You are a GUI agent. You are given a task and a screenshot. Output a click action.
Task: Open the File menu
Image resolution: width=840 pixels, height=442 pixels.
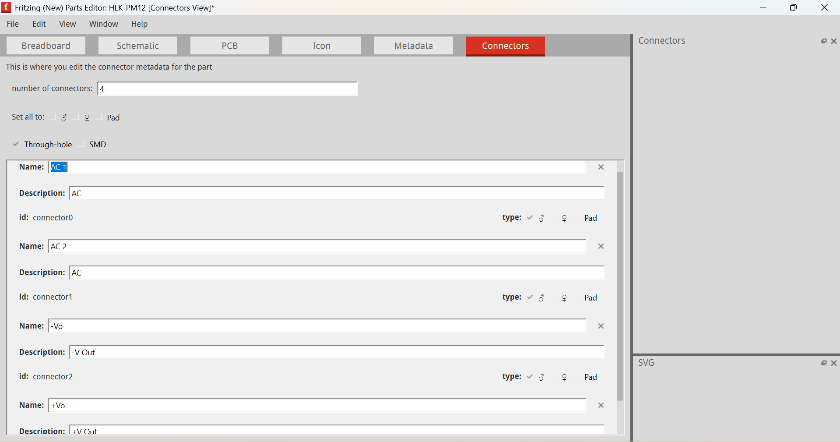(x=13, y=24)
